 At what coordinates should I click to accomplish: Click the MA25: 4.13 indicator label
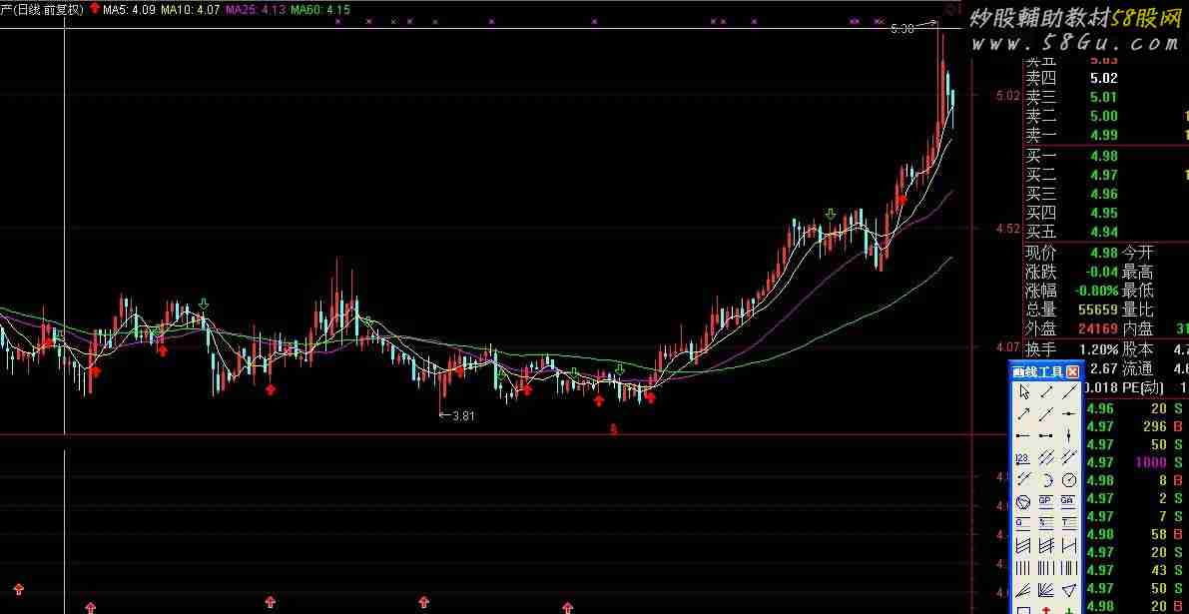(x=257, y=10)
